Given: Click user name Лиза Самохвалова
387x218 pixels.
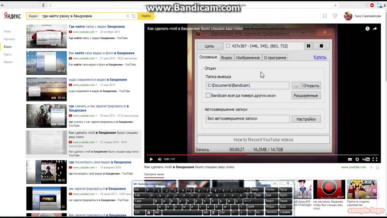Looking at the screenshot, I should pos(368,16).
